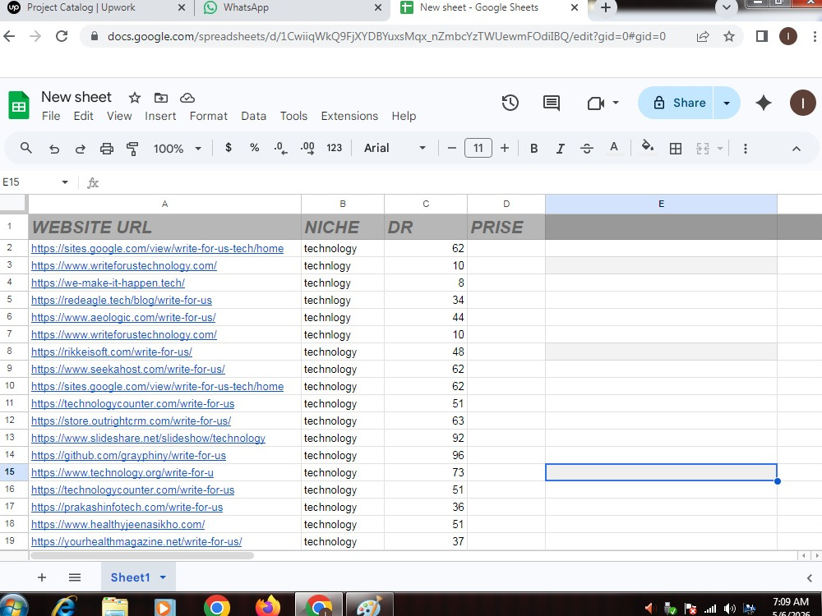This screenshot has height=616, width=822.
Task: Toggle italic formatting
Action: point(560,149)
